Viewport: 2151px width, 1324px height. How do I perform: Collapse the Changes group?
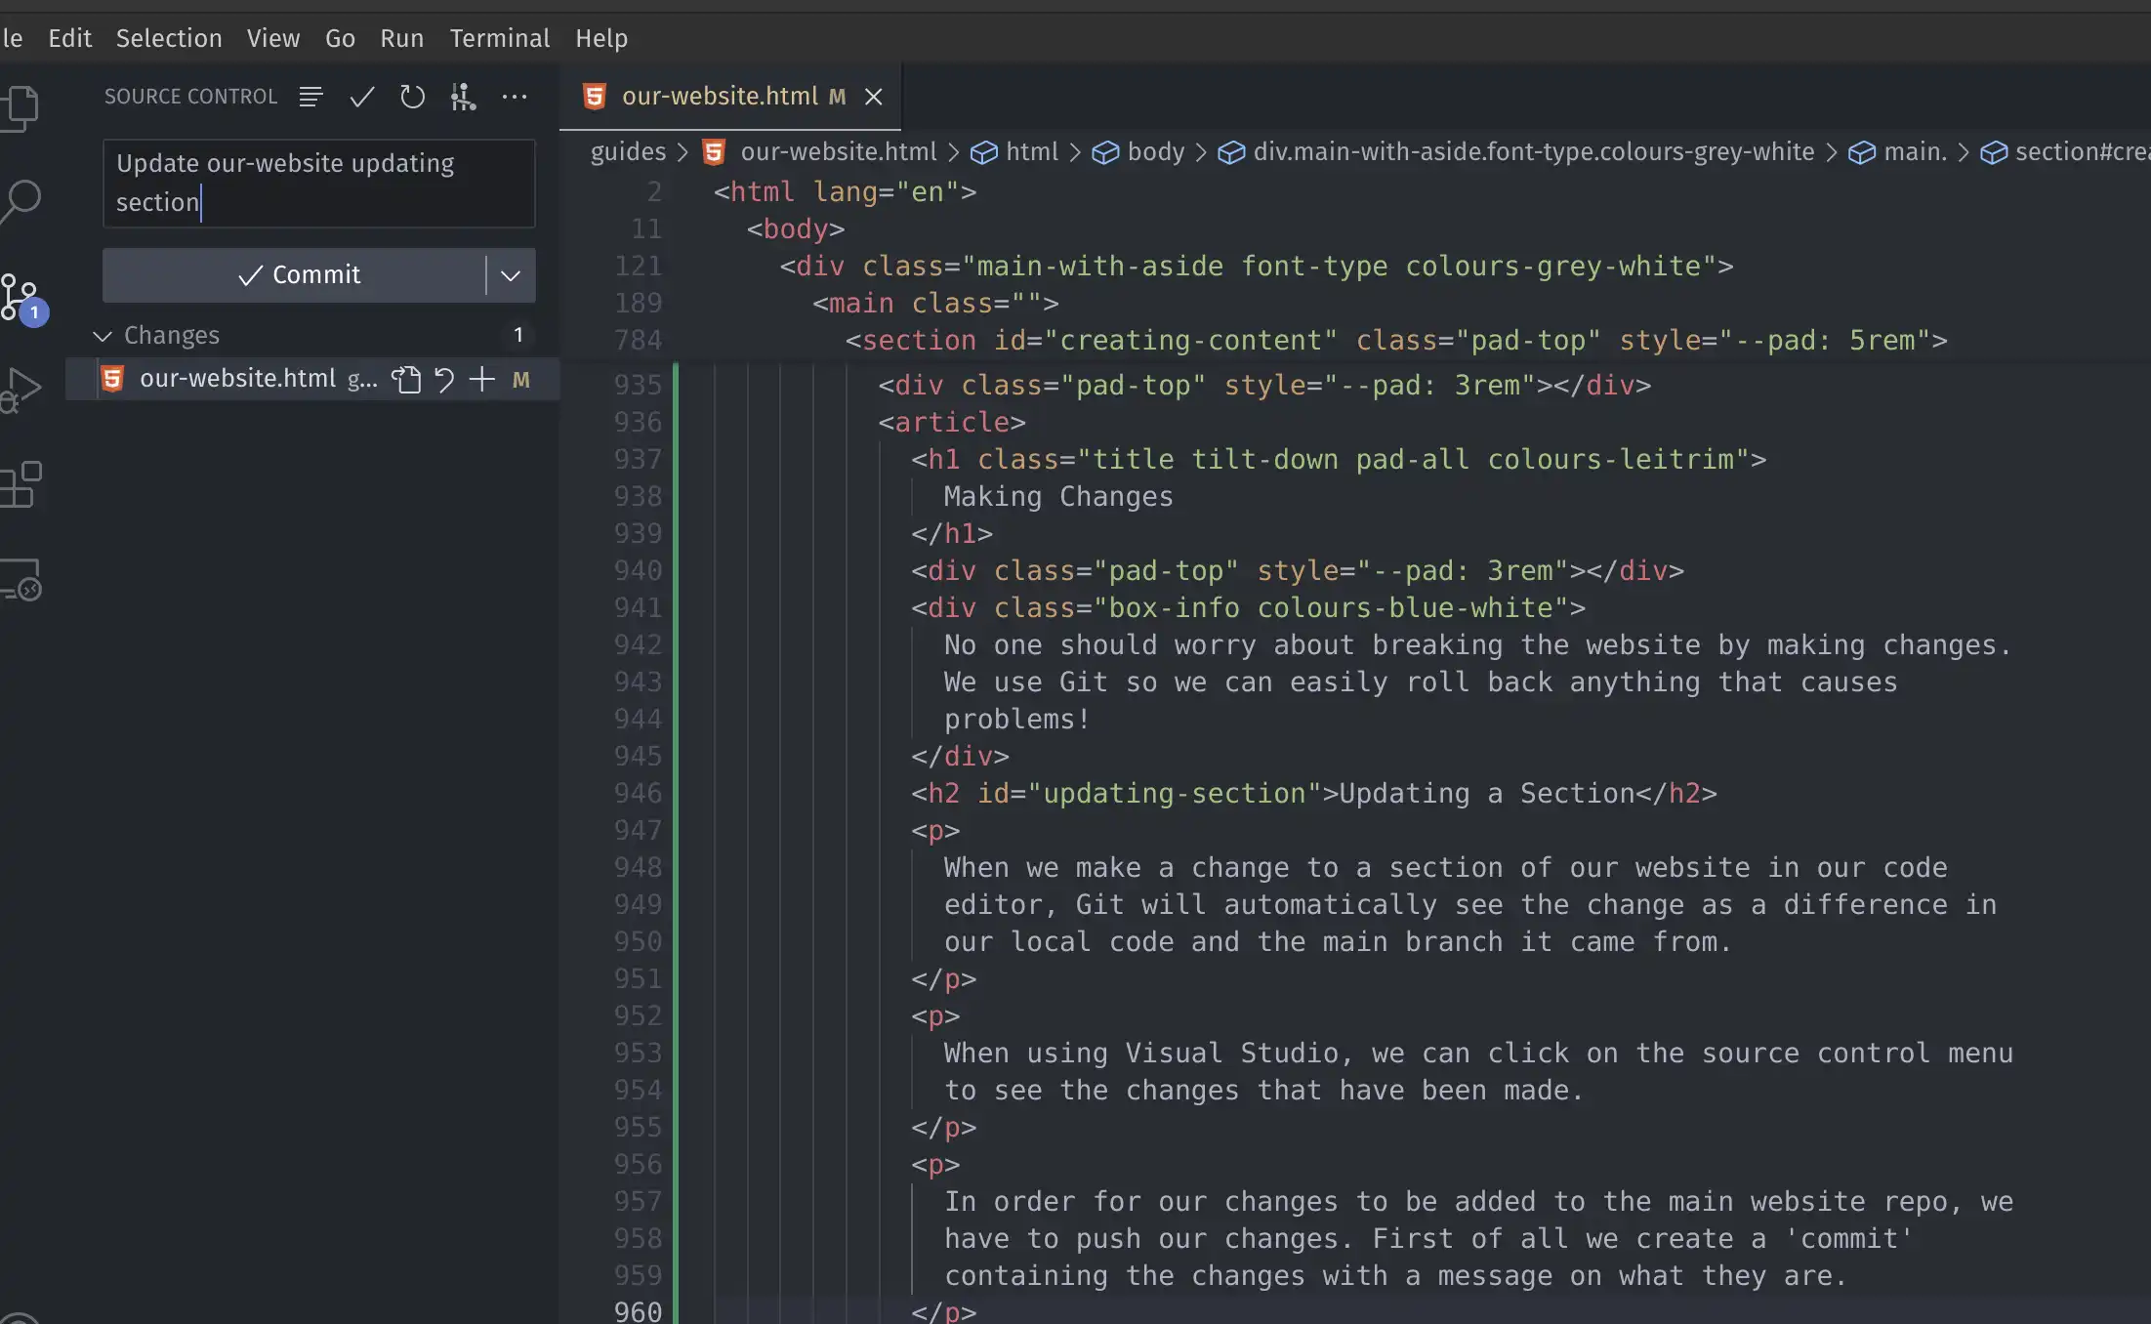click(103, 336)
